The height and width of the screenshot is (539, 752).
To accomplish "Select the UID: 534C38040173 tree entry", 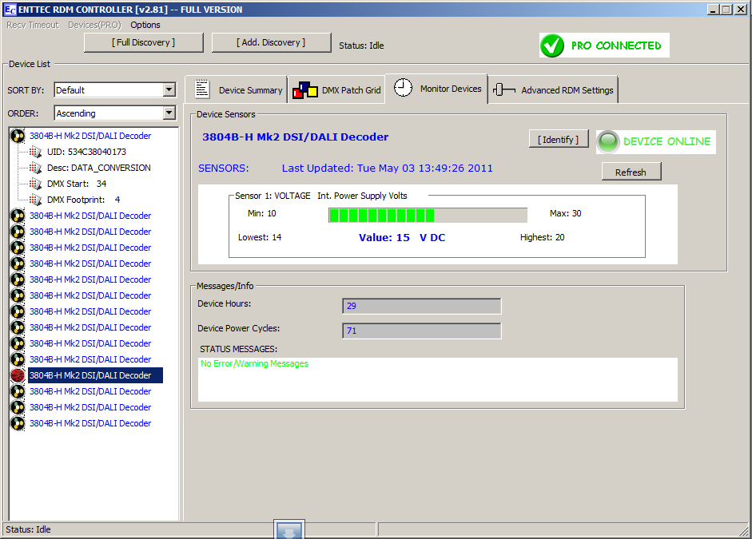I will (x=86, y=152).
